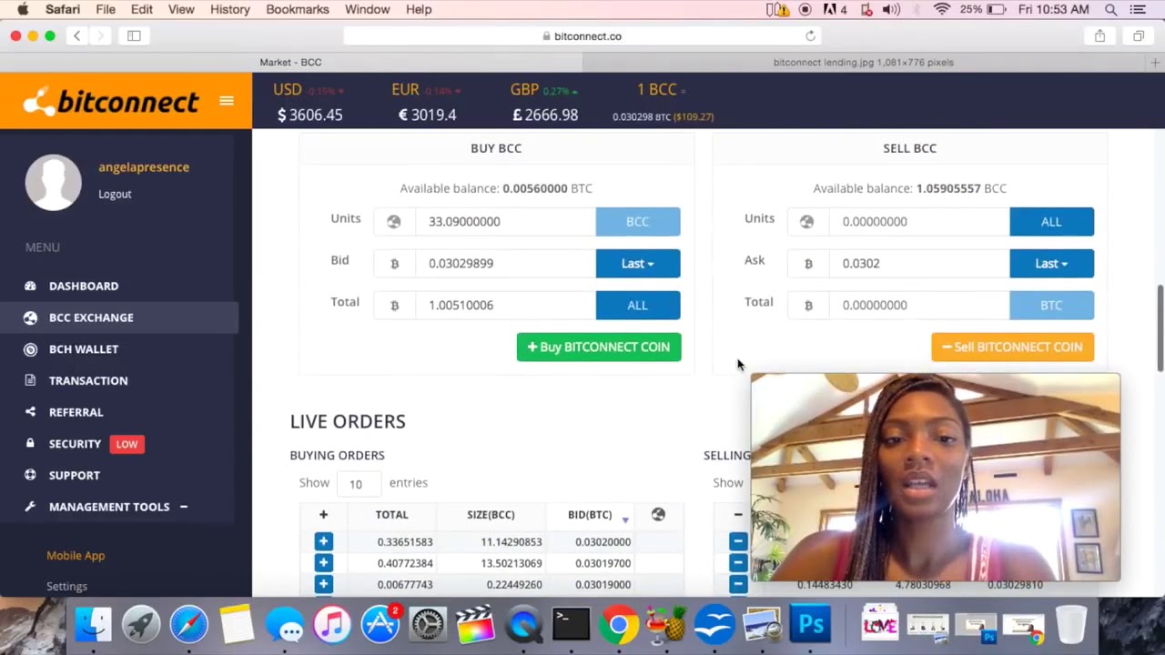The image size is (1165, 655).
Task: Open the Bookmarks menu
Action: pos(298,9)
